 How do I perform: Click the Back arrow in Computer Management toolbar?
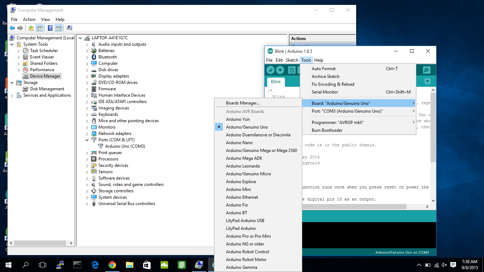[x=12, y=28]
